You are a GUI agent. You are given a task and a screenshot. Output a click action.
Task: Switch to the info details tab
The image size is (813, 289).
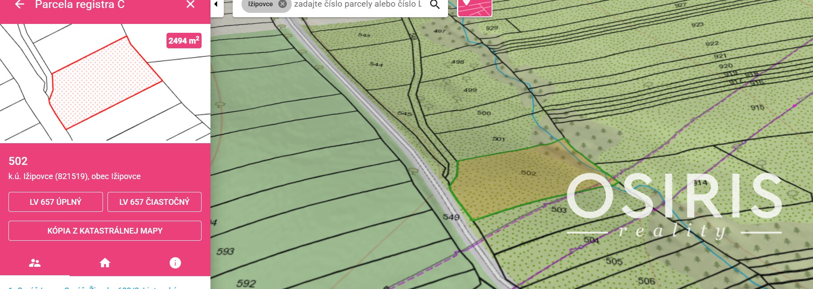tap(175, 263)
